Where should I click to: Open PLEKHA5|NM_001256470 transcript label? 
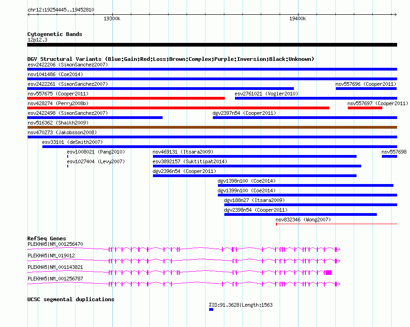tap(55, 244)
